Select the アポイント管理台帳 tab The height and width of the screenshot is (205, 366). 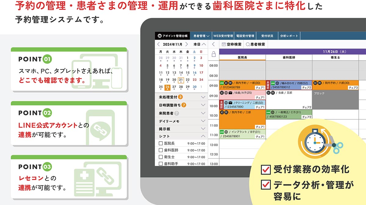(172, 36)
